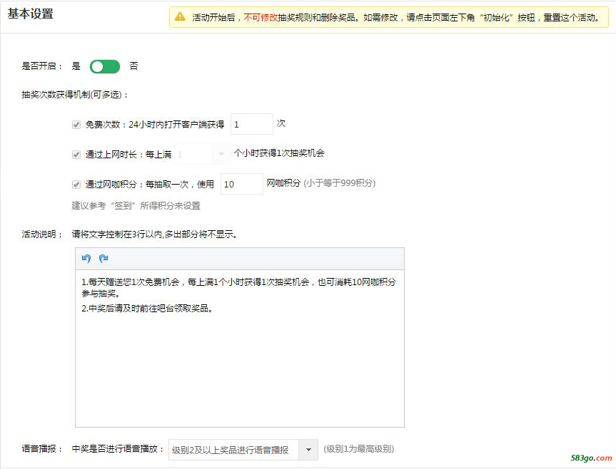The height and width of the screenshot is (469, 616).
Task: Focus the 网咖积分 points input field
Action: coord(241,184)
